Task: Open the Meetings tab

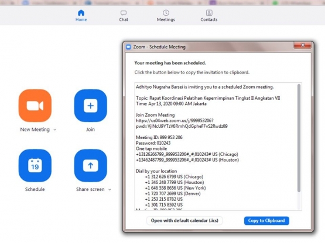Action: (166, 16)
